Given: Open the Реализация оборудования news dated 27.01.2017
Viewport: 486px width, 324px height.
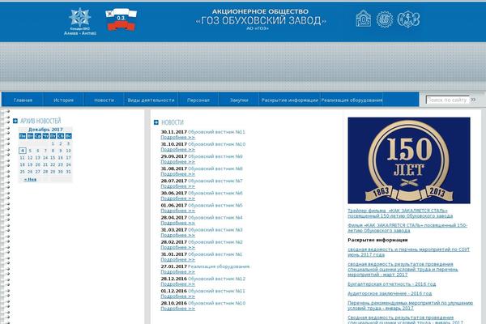Looking at the screenshot, I should point(219,266).
